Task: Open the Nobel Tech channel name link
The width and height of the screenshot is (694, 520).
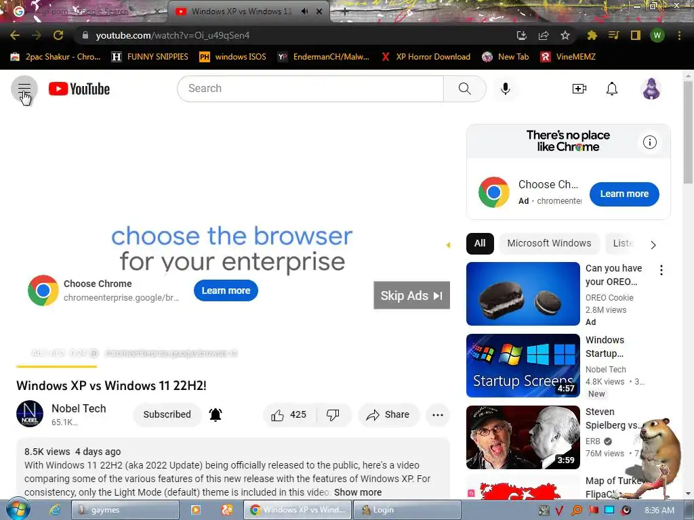Action: coord(79,408)
